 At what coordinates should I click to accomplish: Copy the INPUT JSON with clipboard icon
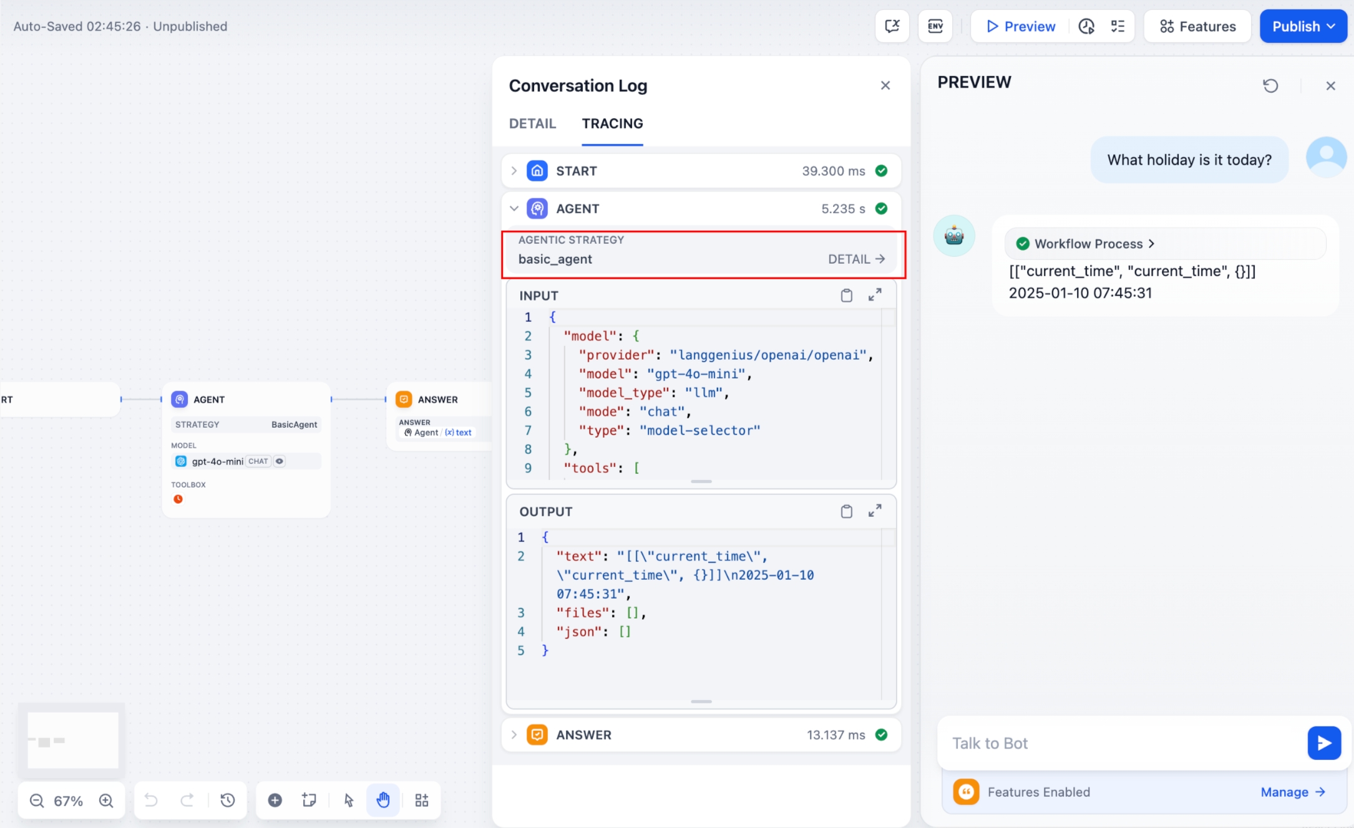(x=846, y=296)
